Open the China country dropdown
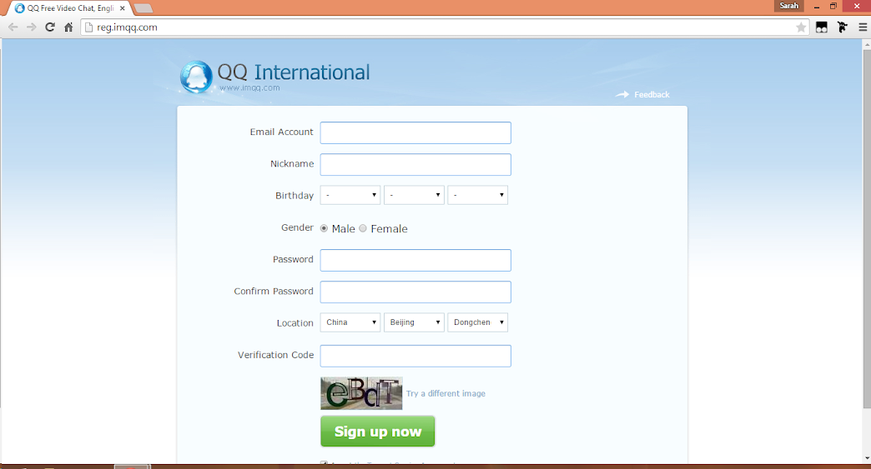Image resolution: width=871 pixels, height=469 pixels. [350, 322]
